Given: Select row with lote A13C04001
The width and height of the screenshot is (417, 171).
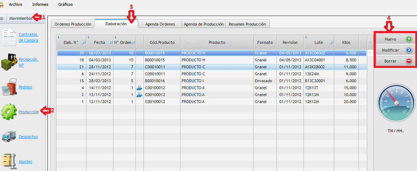Looking at the screenshot, I should coord(211,60).
